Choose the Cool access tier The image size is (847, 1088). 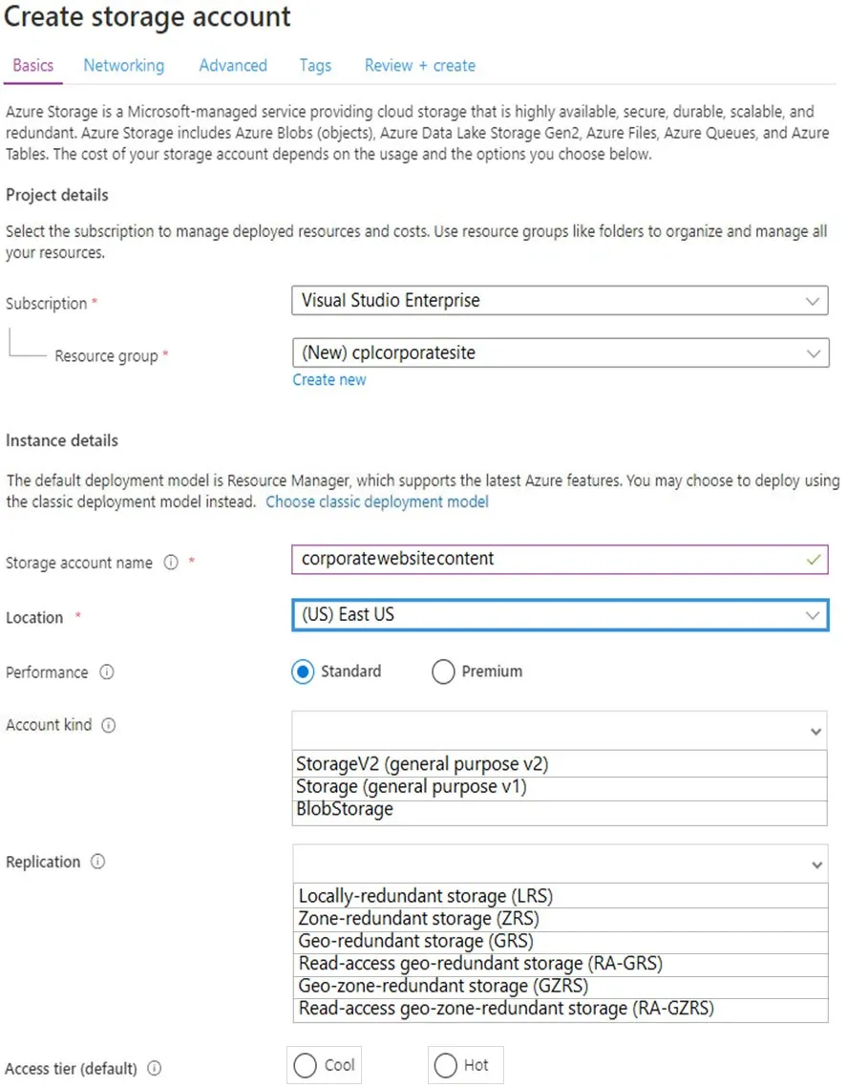pos(306,1066)
